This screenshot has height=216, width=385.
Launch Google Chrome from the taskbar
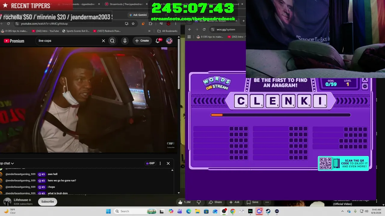point(233,211)
